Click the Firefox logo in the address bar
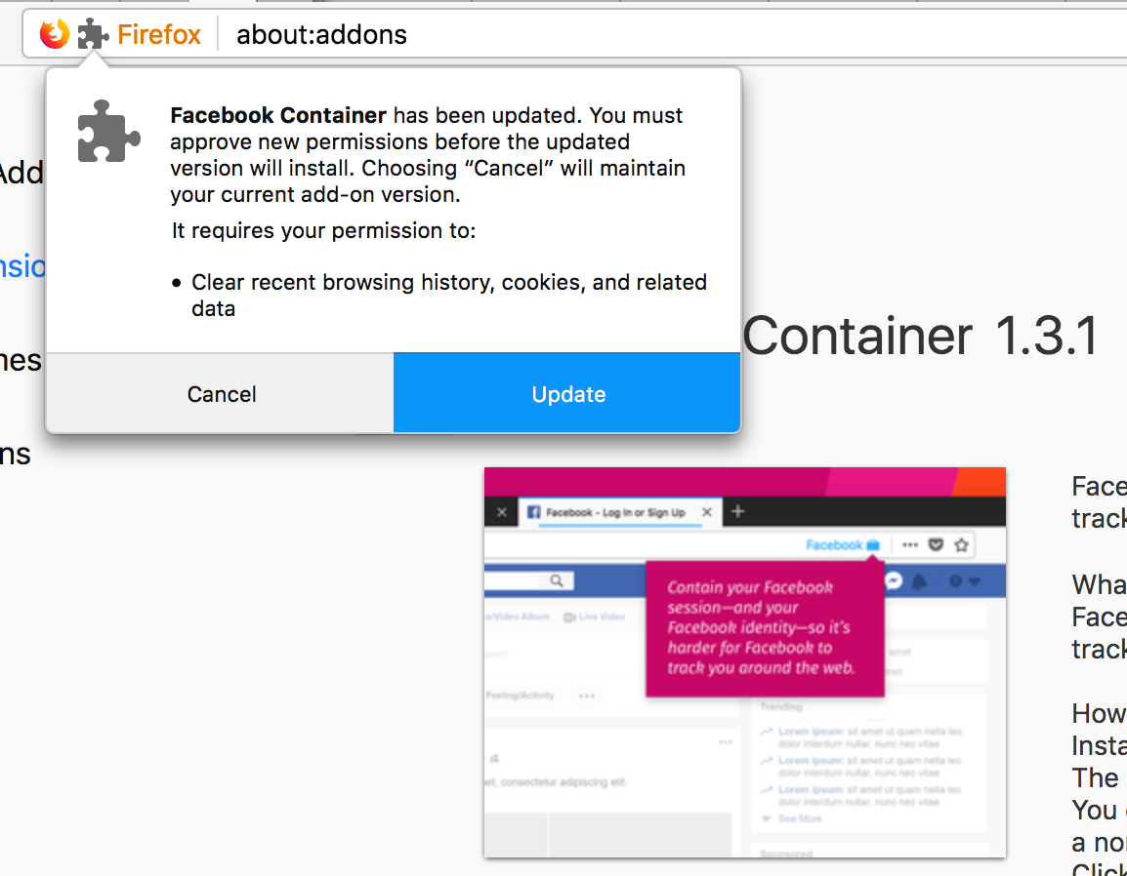This screenshot has height=876, width=1127. pos(54,34)
